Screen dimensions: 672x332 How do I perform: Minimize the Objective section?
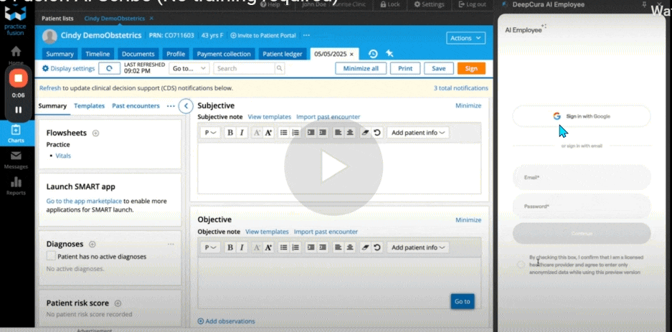tap(468, 220)
